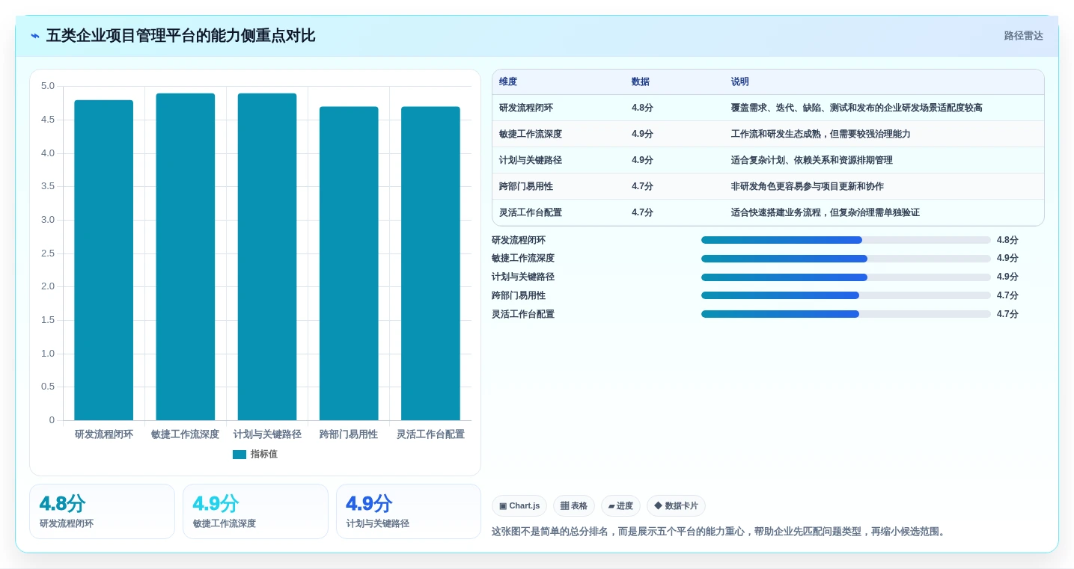This screenshot has height=569, width=1074.
Task: Click the description 工作流和研发生态成熟
Action: point(821,134)
